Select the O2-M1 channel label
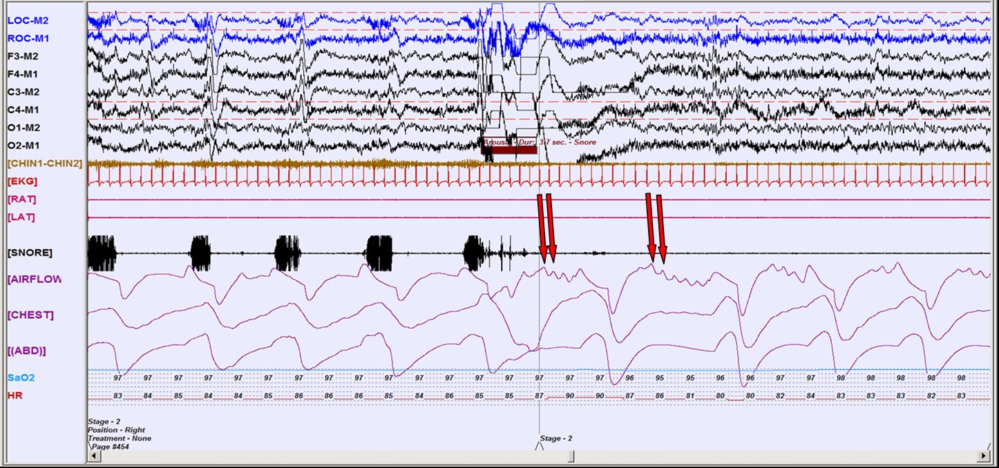999x468 pixels. tap(23, 146)
